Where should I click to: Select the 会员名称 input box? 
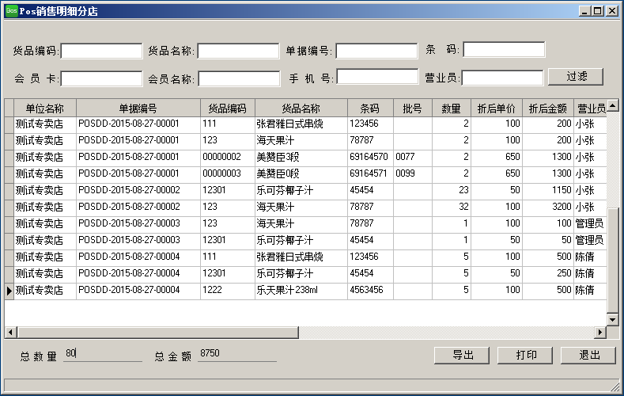pyautogui.click(x=239, y=78)
